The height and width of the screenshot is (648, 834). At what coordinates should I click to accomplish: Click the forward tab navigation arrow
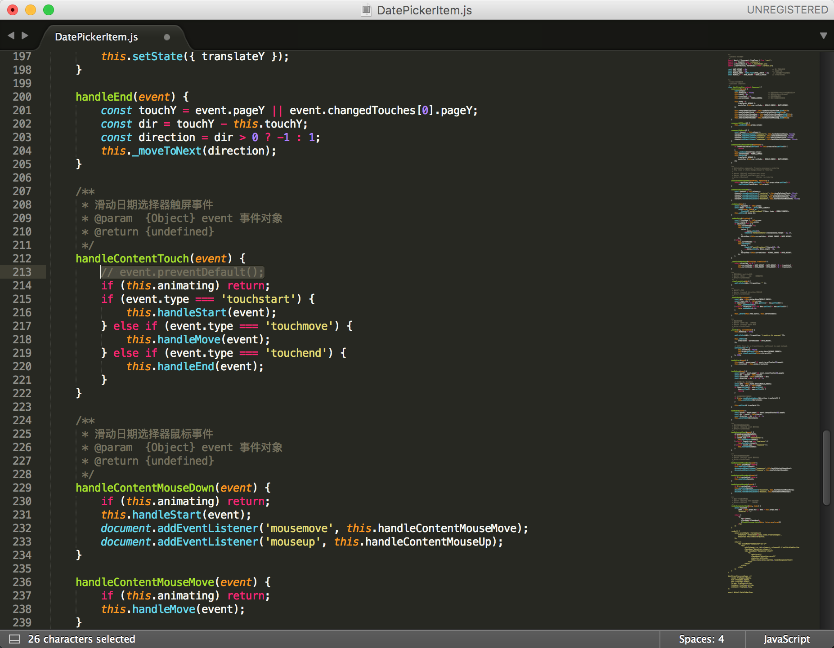click(25, 36)
